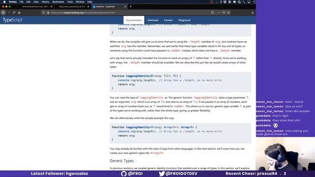Open the View menu

[36, 2]
